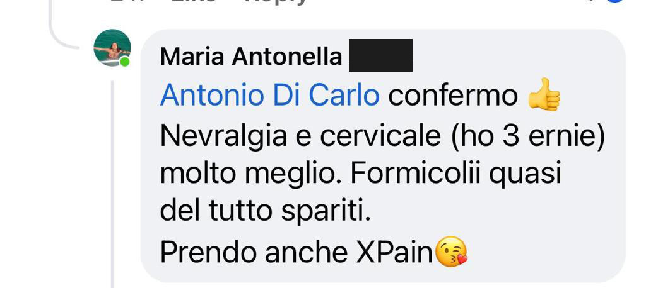Click the green online status dot
This screenshot has width=646, height=288.
click(125, 62)
